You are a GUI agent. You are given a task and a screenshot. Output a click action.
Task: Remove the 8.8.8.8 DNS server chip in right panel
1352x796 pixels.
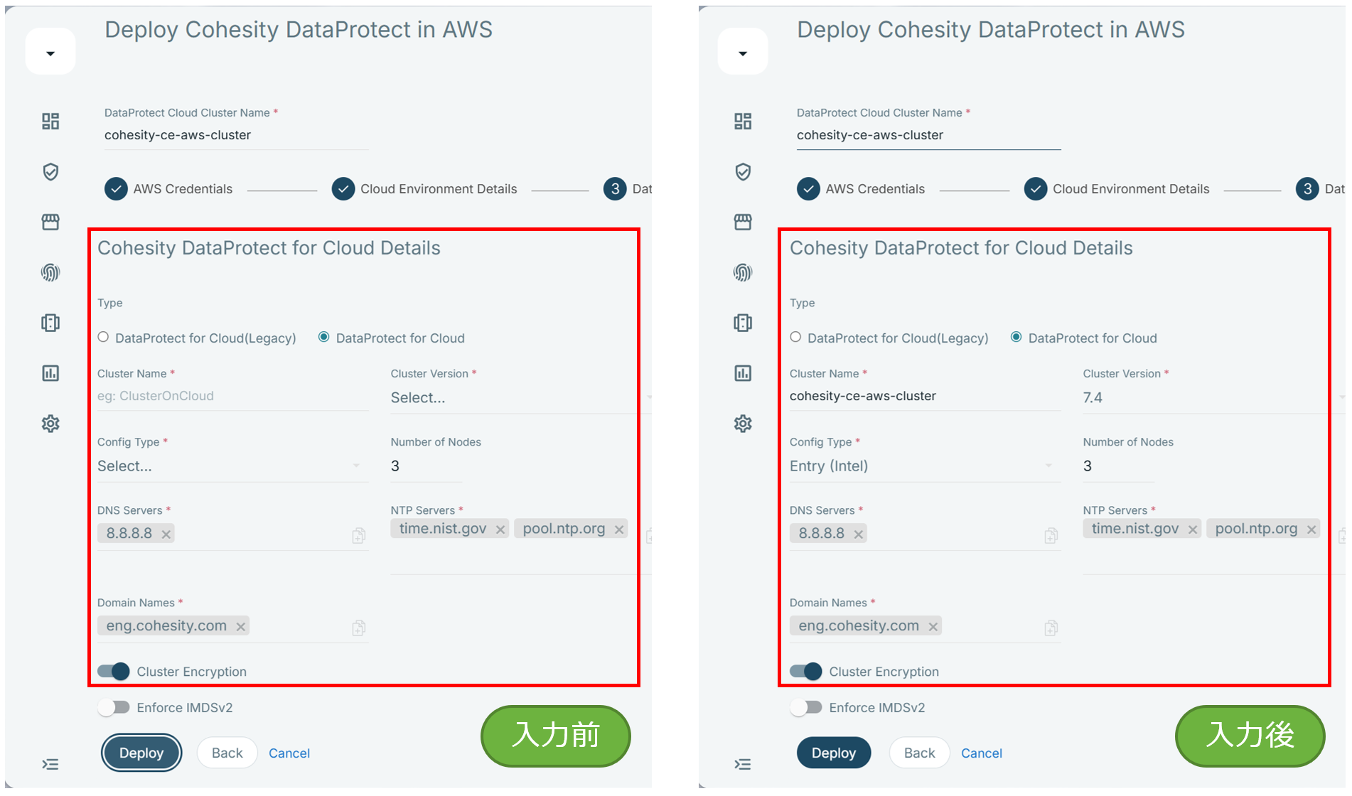point(859,534)
